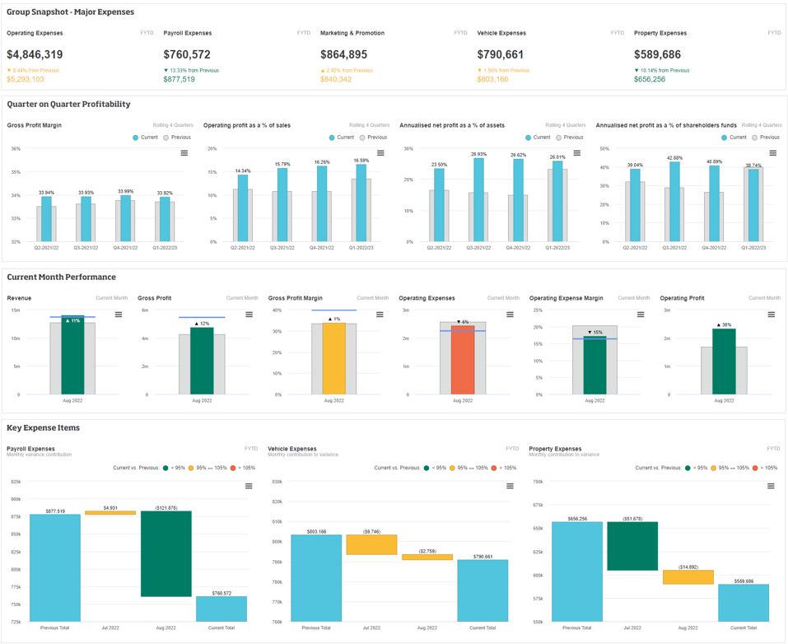The image size is (788, 644).
Task: Select the Quarter on Quarter Profitability section heading
Action: (68, 105)
